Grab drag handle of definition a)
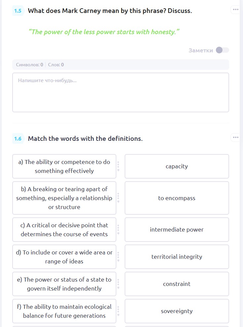This screenshot has height=327, width=243. [x=118, y=166]
